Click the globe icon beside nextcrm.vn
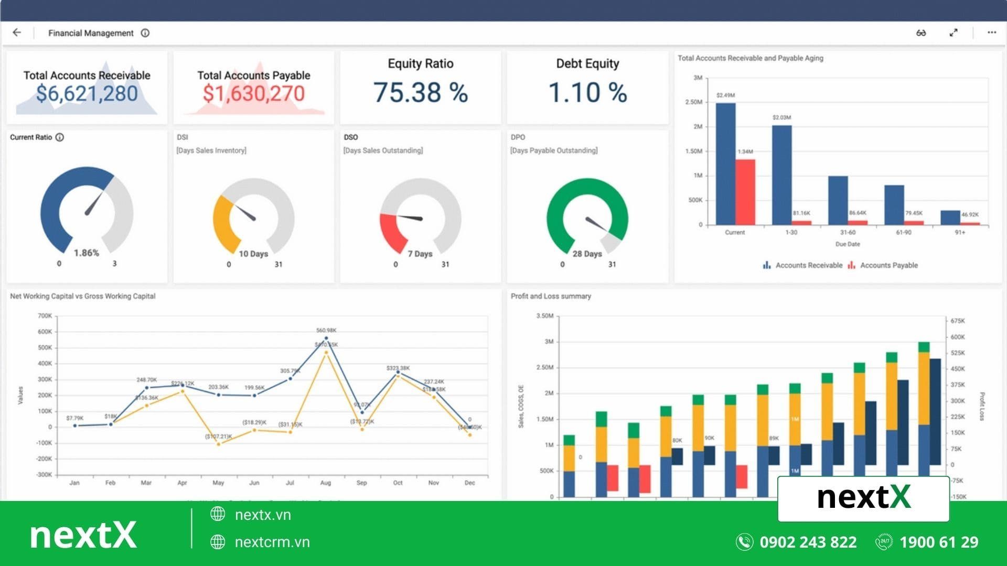 point(218,542)
